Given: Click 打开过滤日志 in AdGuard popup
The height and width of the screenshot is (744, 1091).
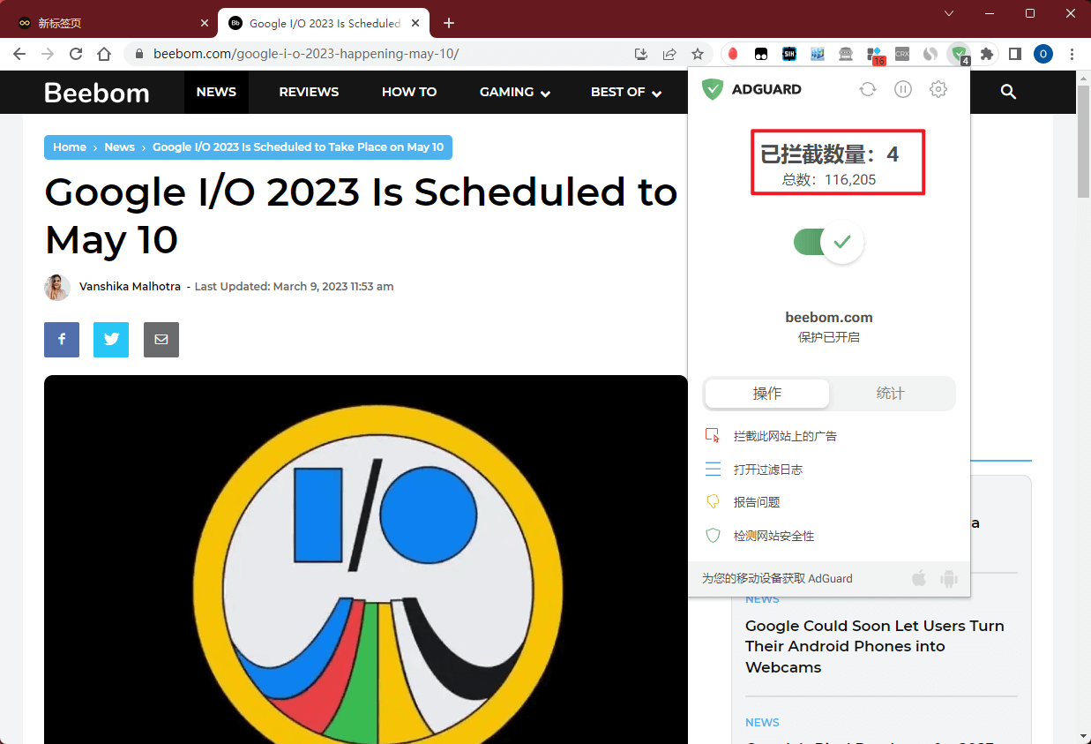Looking at the screenshot, I should tap(767, 470).
